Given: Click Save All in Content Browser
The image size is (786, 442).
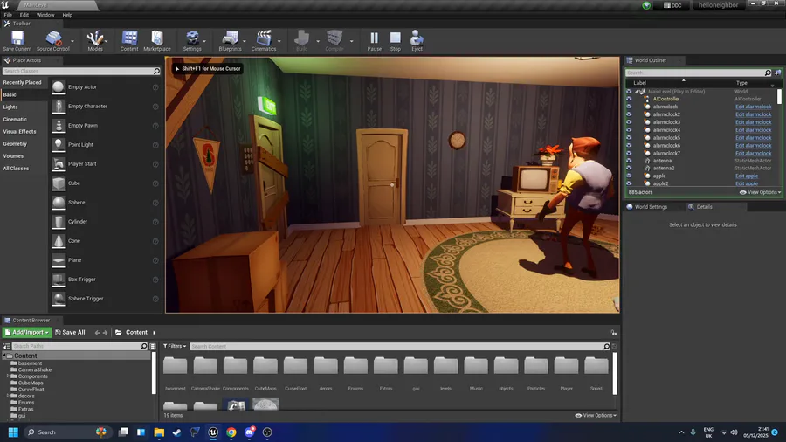Looking at the screenshot, I should (x=70, y=333).
